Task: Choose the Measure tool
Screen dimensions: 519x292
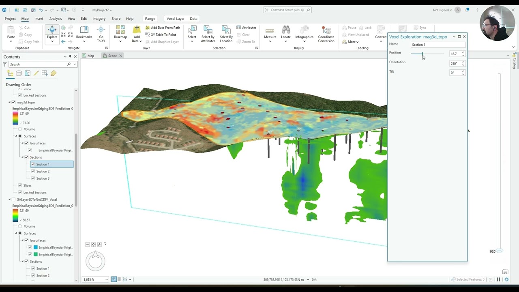Action: click(270, 34)
